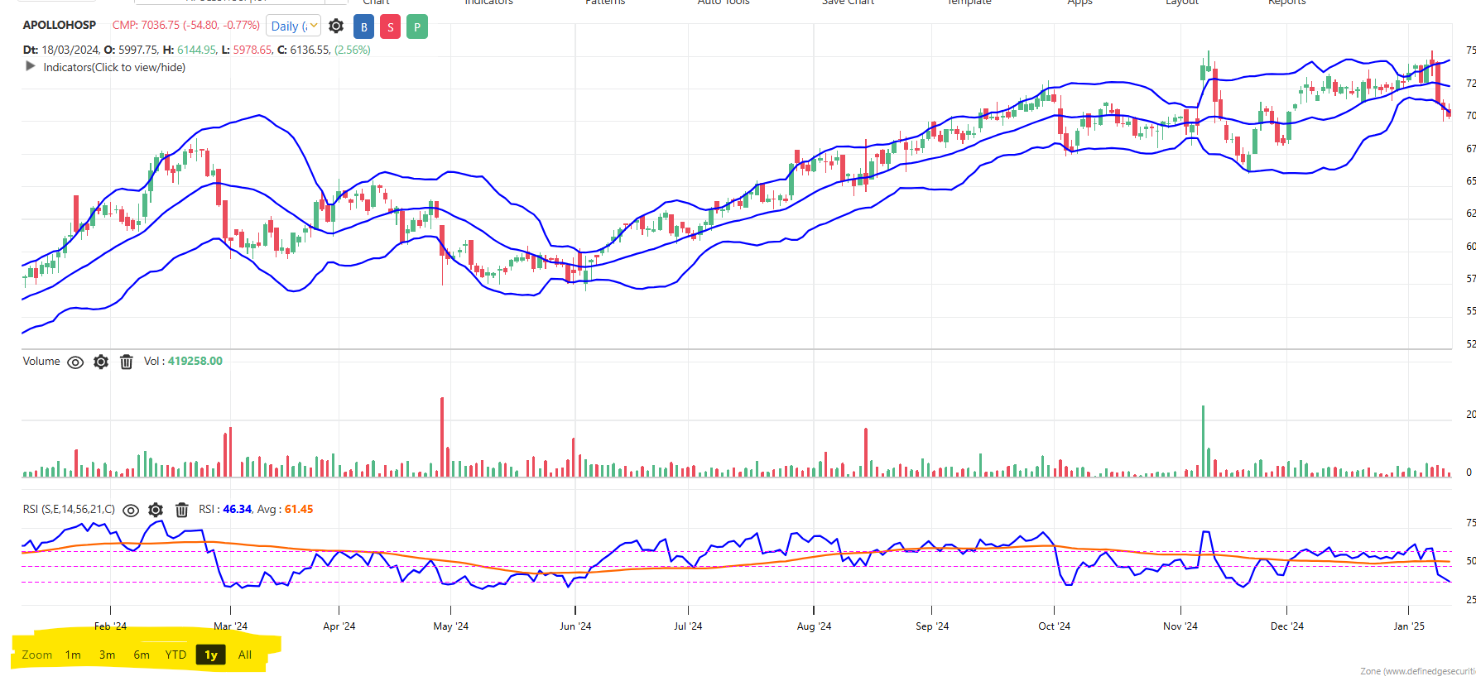Click the Jan '25 axis label
The width and height of the screenshot is (1476, 686).
point(1409,626)
